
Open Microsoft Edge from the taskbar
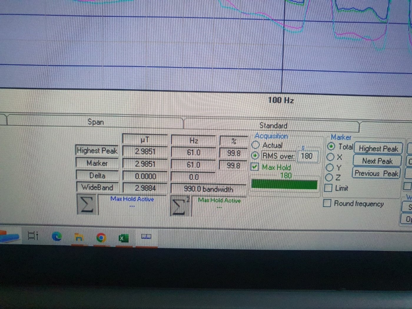(x=57, y=236)
